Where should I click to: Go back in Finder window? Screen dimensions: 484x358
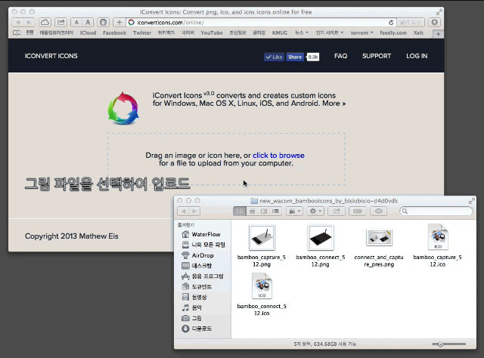[x=183, y=211]
